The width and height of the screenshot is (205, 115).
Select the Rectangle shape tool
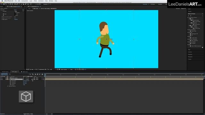coord(15,4)
